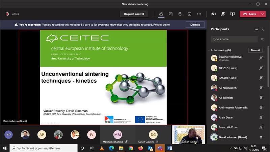This screenshot has width=270, height=152.
Task: Dismiss the recording notification
Action: [x=195, y=25]
